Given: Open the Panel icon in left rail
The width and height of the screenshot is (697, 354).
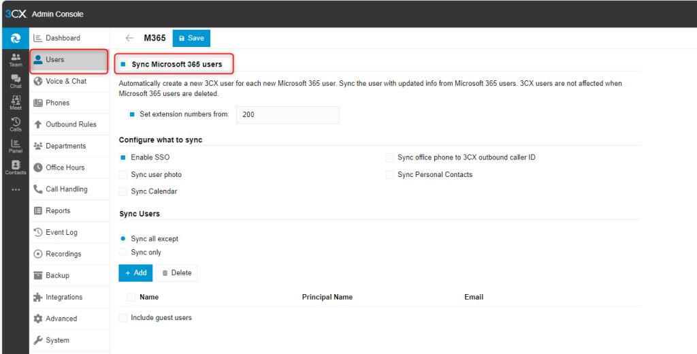Looking at the screenshot, I should click(x=15, y=146).
